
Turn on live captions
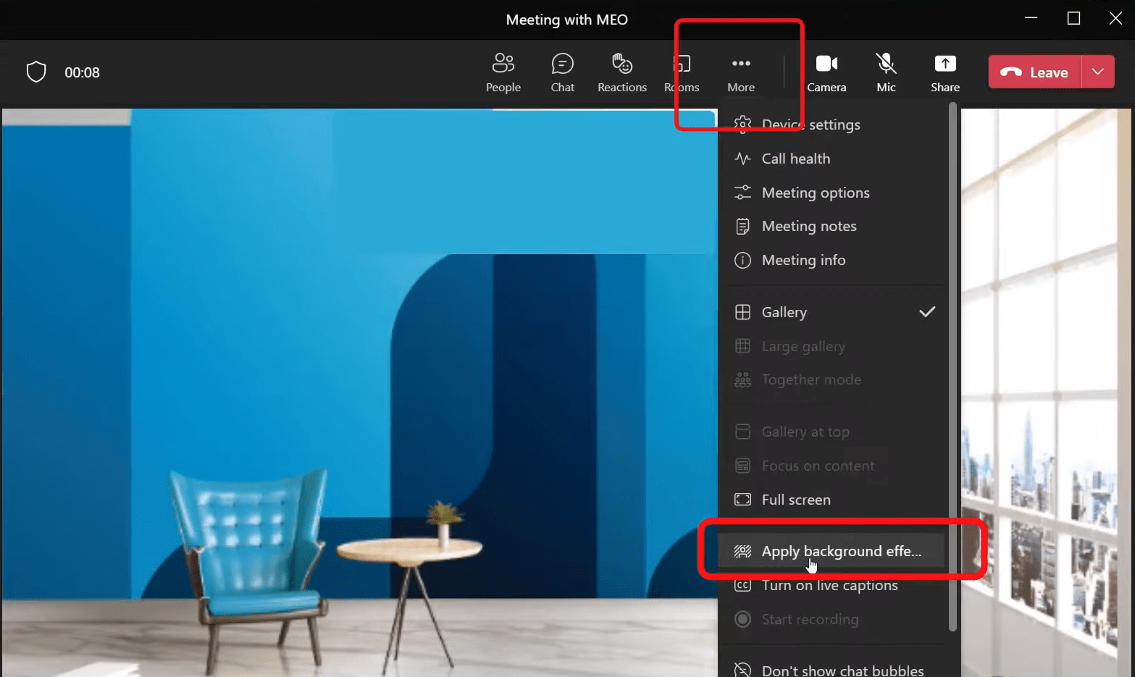833,585
